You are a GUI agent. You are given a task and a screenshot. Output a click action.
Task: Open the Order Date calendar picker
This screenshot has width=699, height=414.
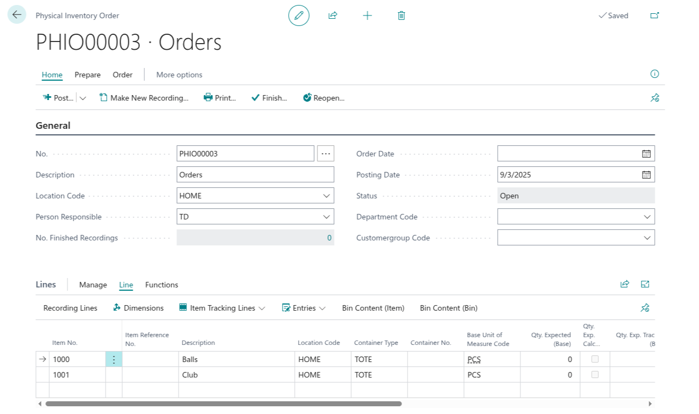tap(646, 154)
